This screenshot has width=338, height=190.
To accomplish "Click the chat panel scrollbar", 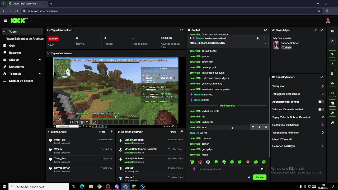I will click(x=269, y=117).
